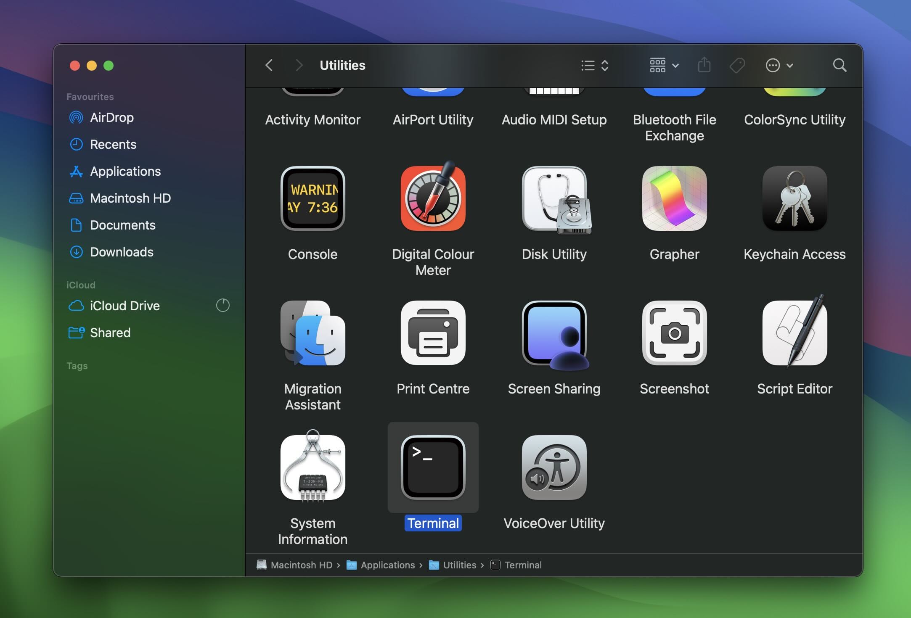Select the Screenshot app icon

(674, 333)
